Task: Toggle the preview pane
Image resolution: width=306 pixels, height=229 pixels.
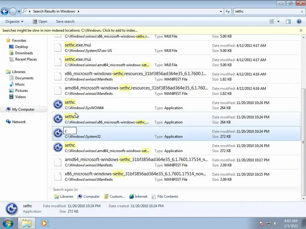Action: pyautogui.click(x=288, y=21)
